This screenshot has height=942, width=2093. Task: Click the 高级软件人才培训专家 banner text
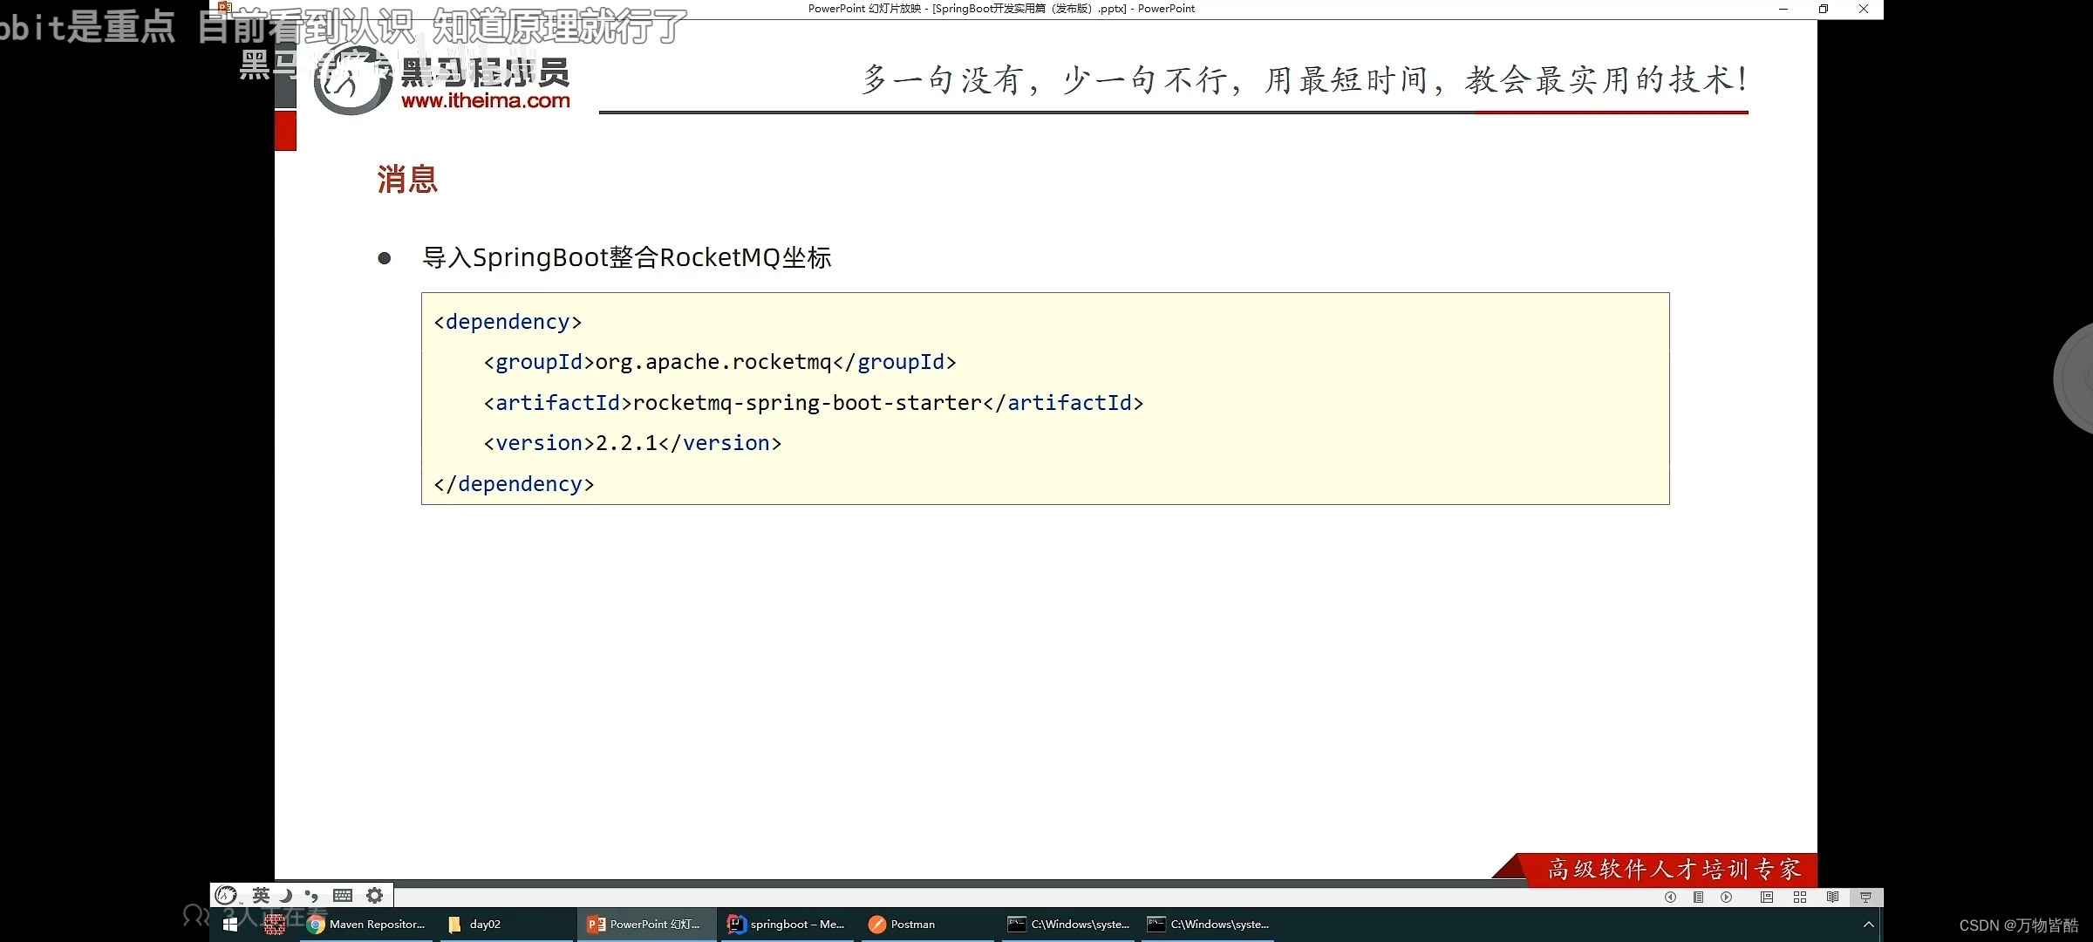[x=1674, y=870]
